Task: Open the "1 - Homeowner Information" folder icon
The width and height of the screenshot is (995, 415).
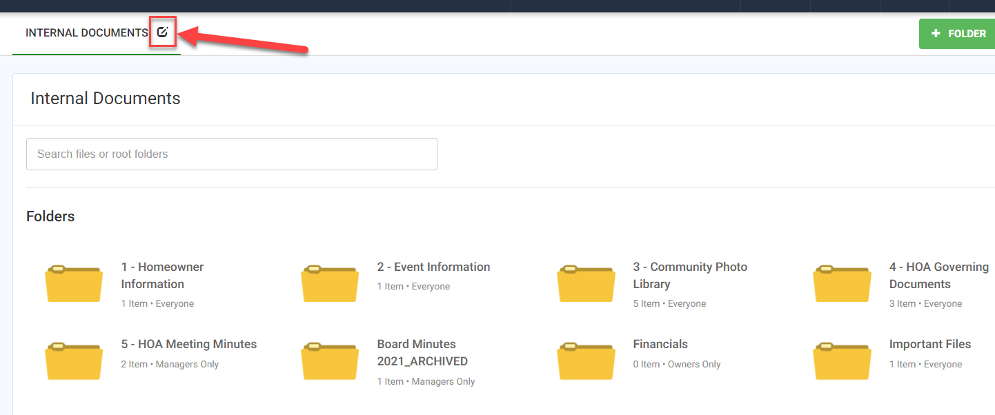Action: click(73, 283)
